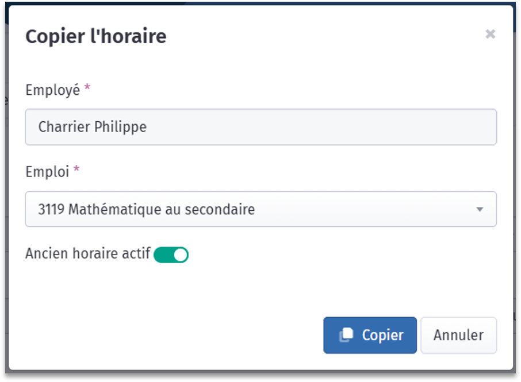Click the white knob of the toggle
Image resolution: width=521 pixels, height=382 pixels.
[181, 255]
